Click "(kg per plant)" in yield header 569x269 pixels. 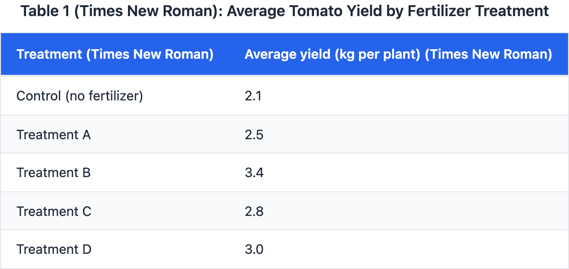(x=377, y=54)
